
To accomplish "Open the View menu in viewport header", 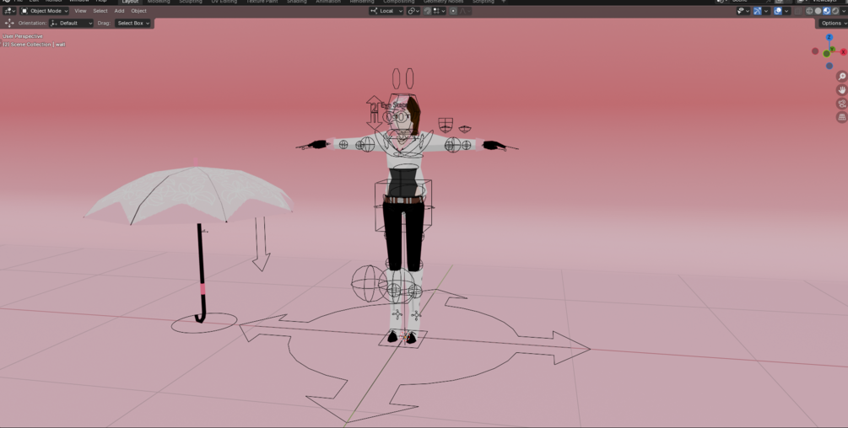I will [x=80, y=11].
